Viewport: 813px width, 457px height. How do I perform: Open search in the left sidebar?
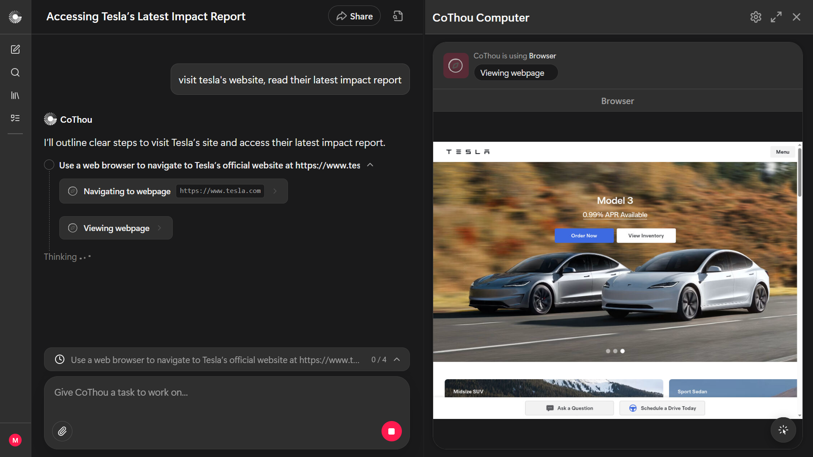(15, 72)
